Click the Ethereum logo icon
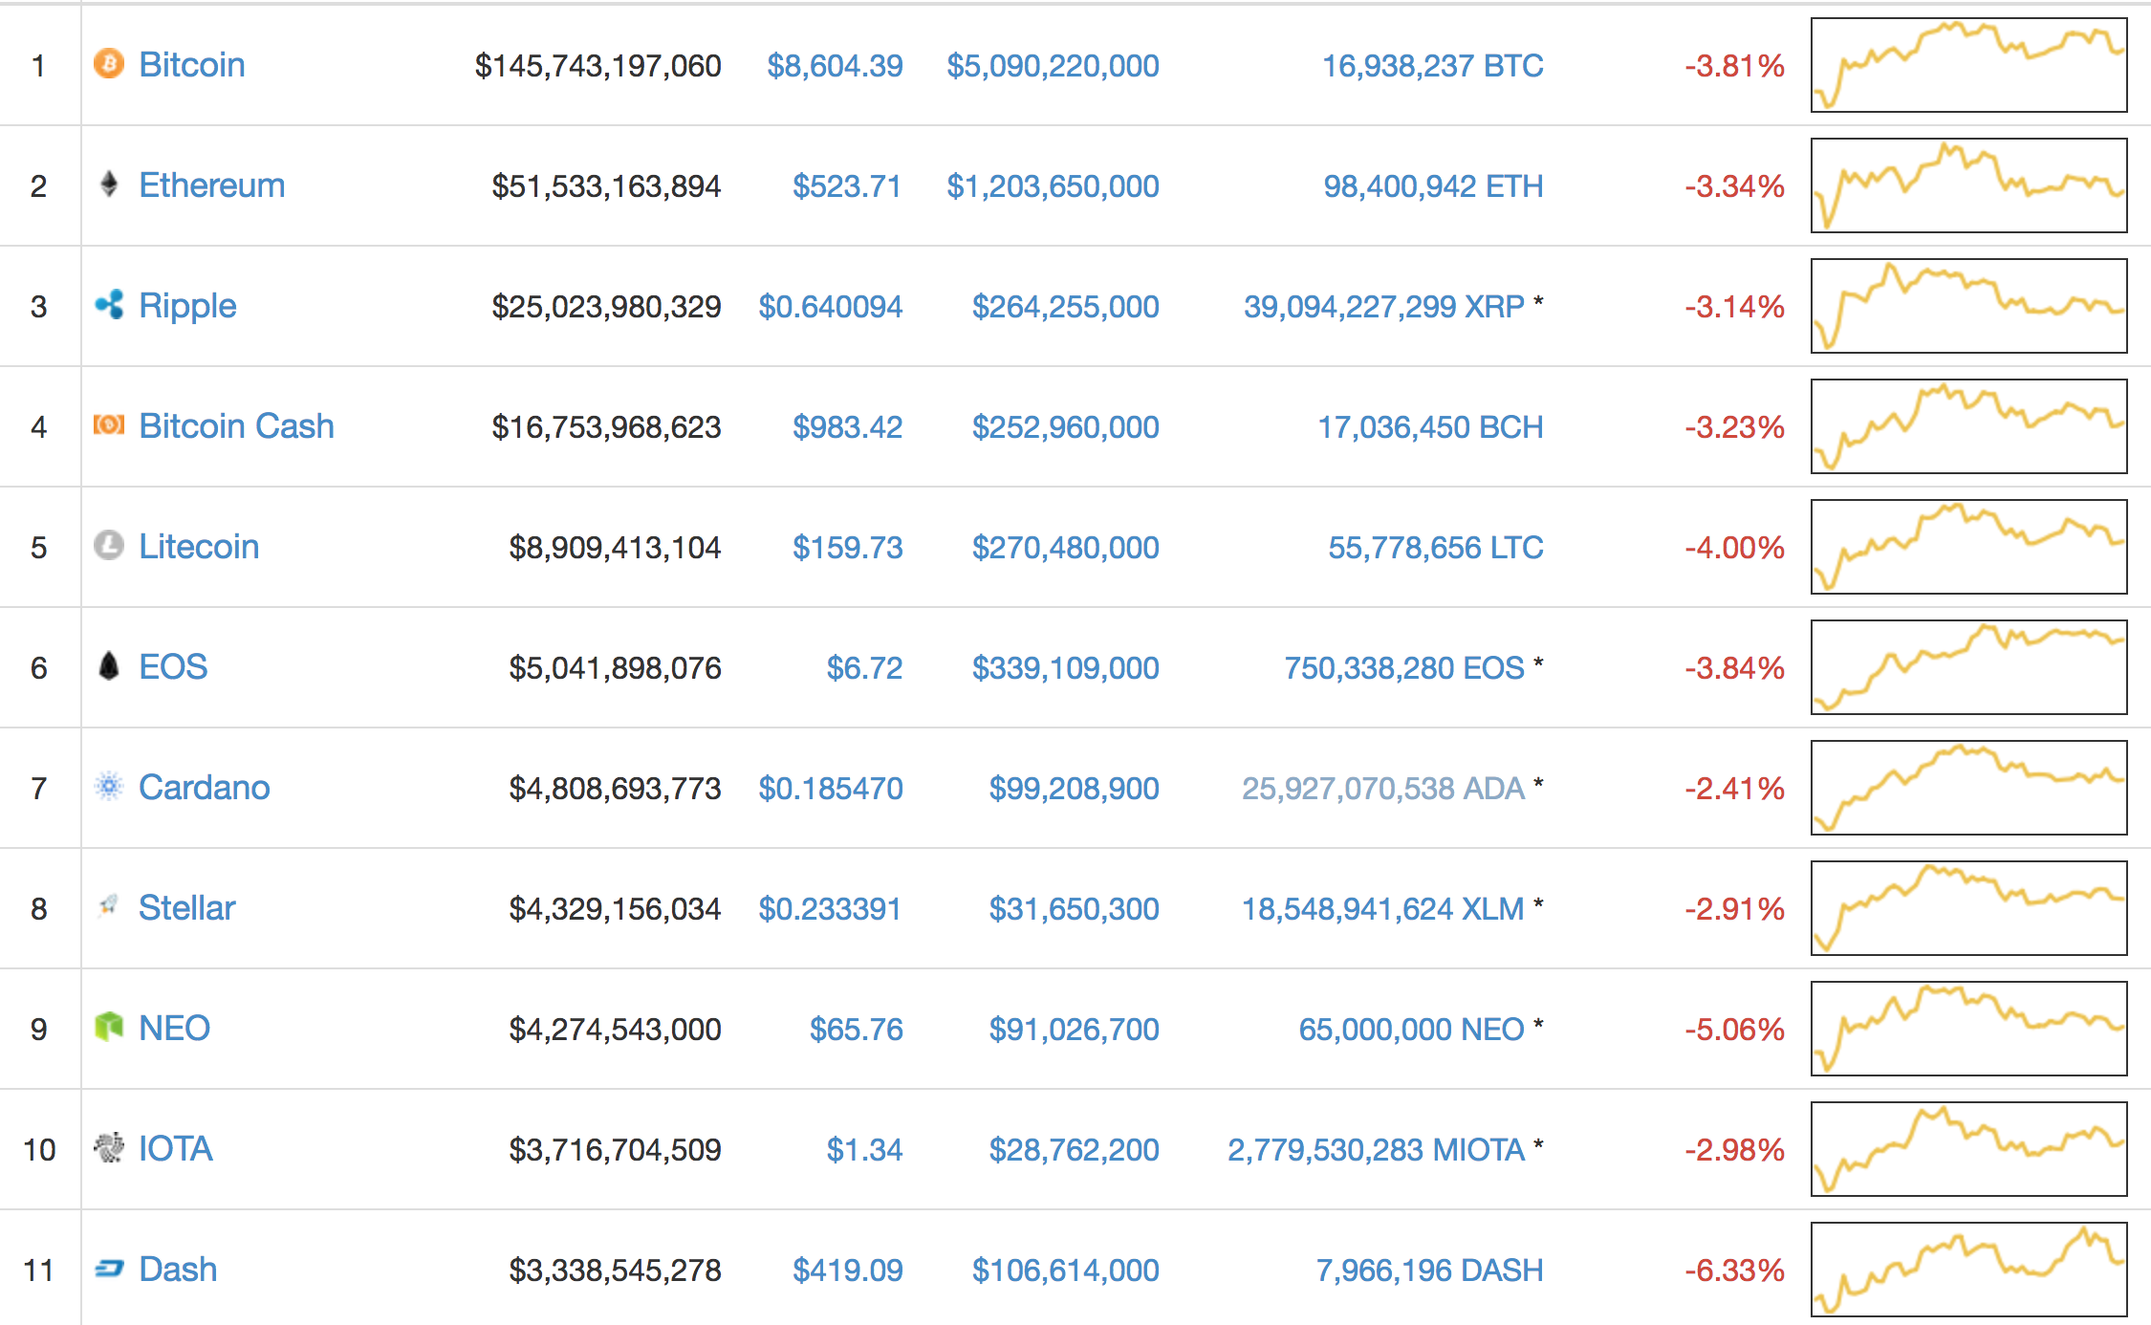This screenshot has height=1325, width=2151. pos(109,185)
